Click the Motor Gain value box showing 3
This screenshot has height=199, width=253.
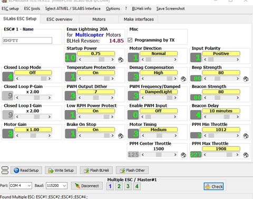pos(8,134)
